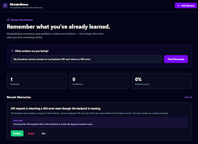The width and height of the screenshot is (198, 144).
Task: Click the SOLUTION label in the memory card
Action: (x=18, y=121)
